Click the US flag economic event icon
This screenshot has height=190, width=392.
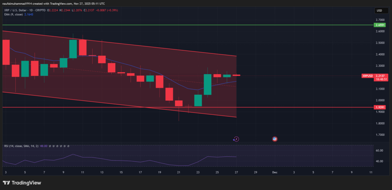click(274, 139)
